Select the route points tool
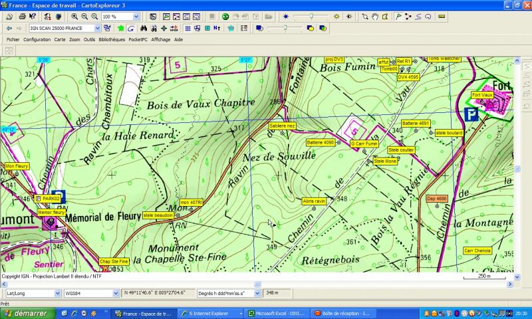This screenshot has height=319, width=532. [x=408, y=16]
